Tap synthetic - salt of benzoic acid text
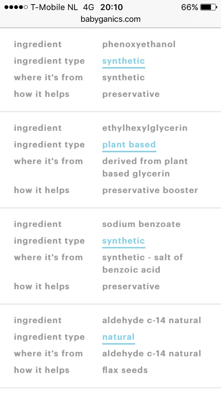The image size is (221, 393). coord(142,263)
